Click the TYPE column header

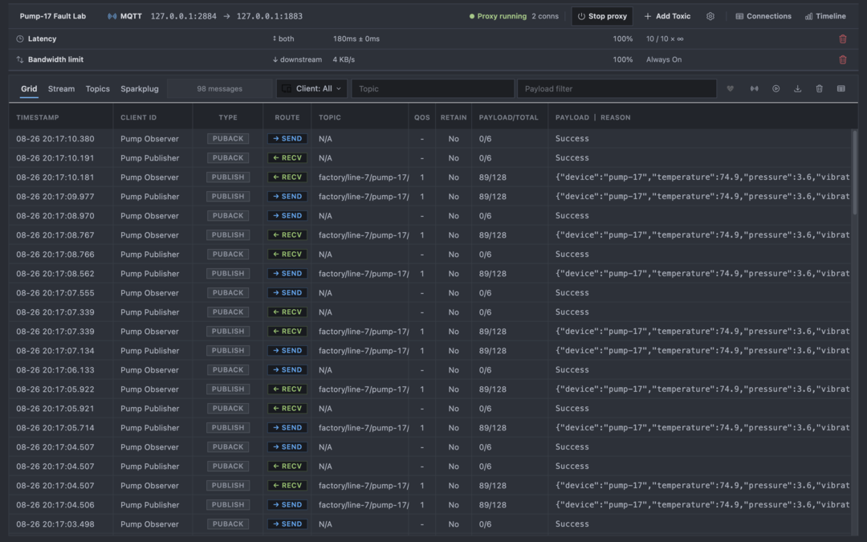pos(228,117)
